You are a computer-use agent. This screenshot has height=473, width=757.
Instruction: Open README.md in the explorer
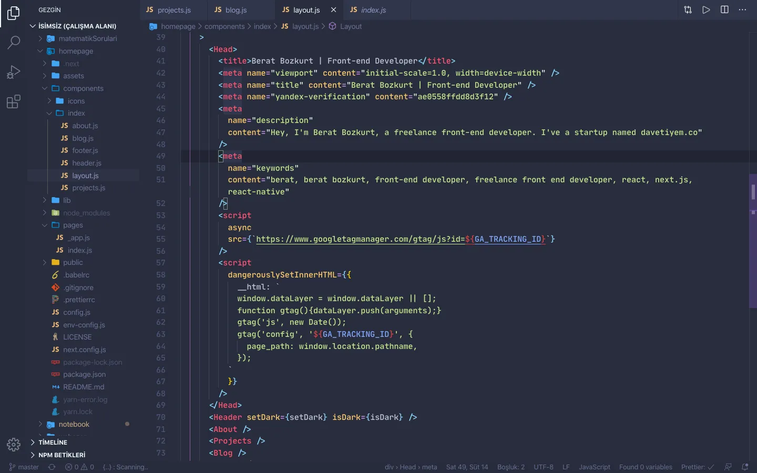coord(83,387)
